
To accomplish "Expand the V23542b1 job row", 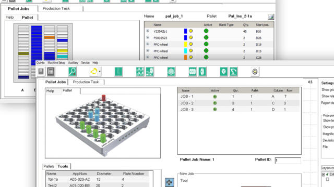I will tap(148, 31).
